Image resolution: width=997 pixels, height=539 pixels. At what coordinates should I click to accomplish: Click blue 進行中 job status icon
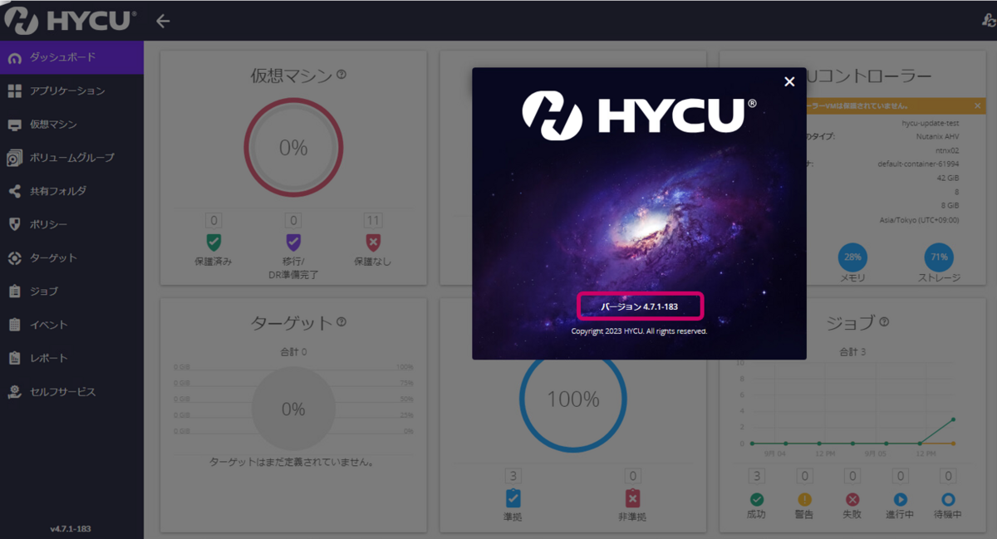click(x=900, y=499)
